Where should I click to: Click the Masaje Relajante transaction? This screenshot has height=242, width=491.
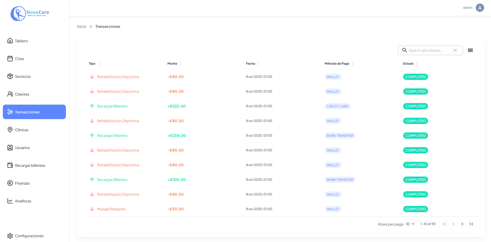pos(111,209)
